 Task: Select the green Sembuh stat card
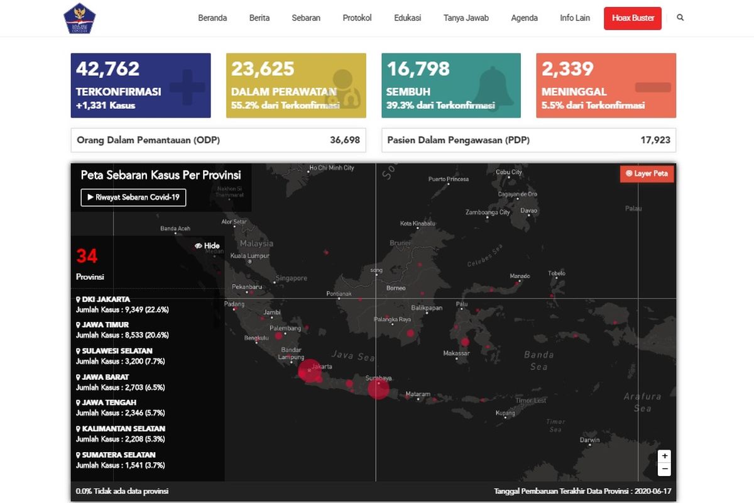(451, 86)
